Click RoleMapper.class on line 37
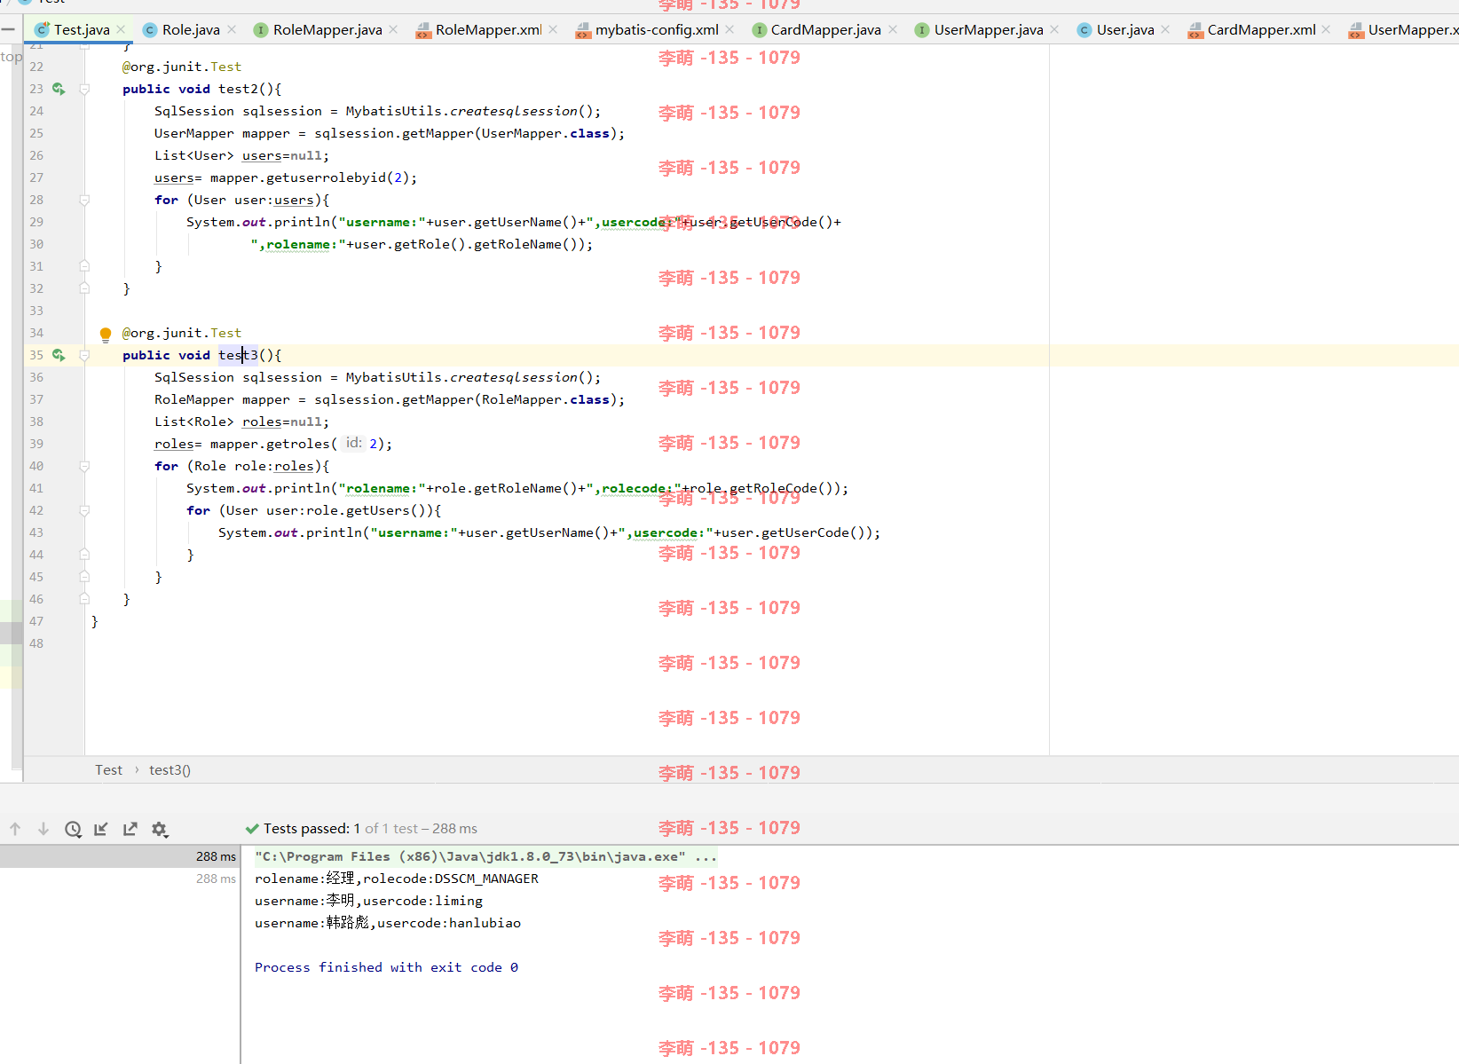This screenshot has width=1459, height=1064. [x=546, y=399]
